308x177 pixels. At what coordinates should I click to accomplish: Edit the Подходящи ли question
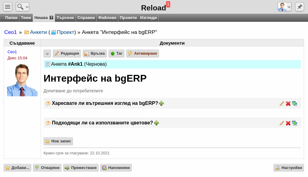point(282,123)
